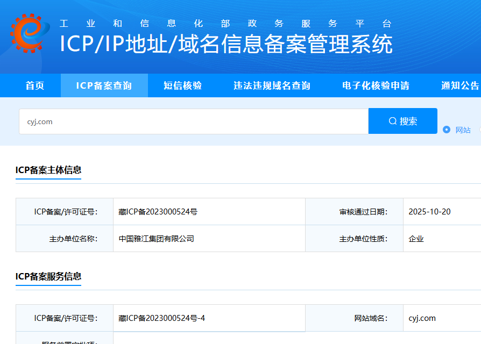
Task: Switch to the 首页 tab
Action: (x=34, y=85)
